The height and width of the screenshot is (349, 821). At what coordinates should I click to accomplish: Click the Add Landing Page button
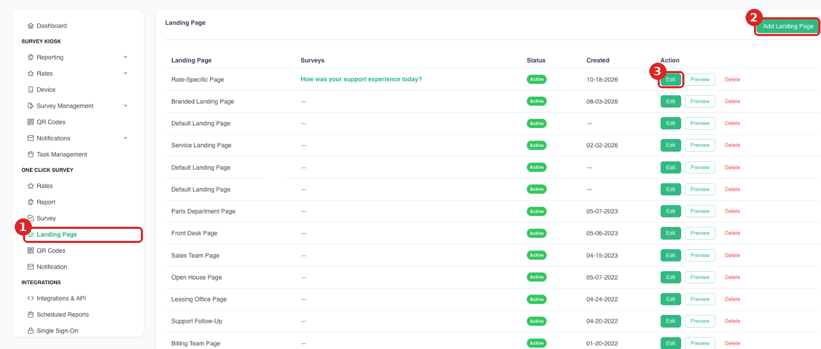[787, 26]
